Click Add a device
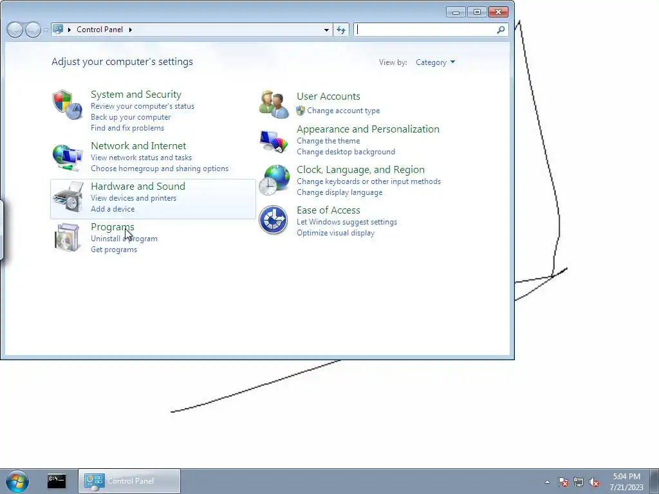This screenshot has width=659, height=494. pos(113,209)
